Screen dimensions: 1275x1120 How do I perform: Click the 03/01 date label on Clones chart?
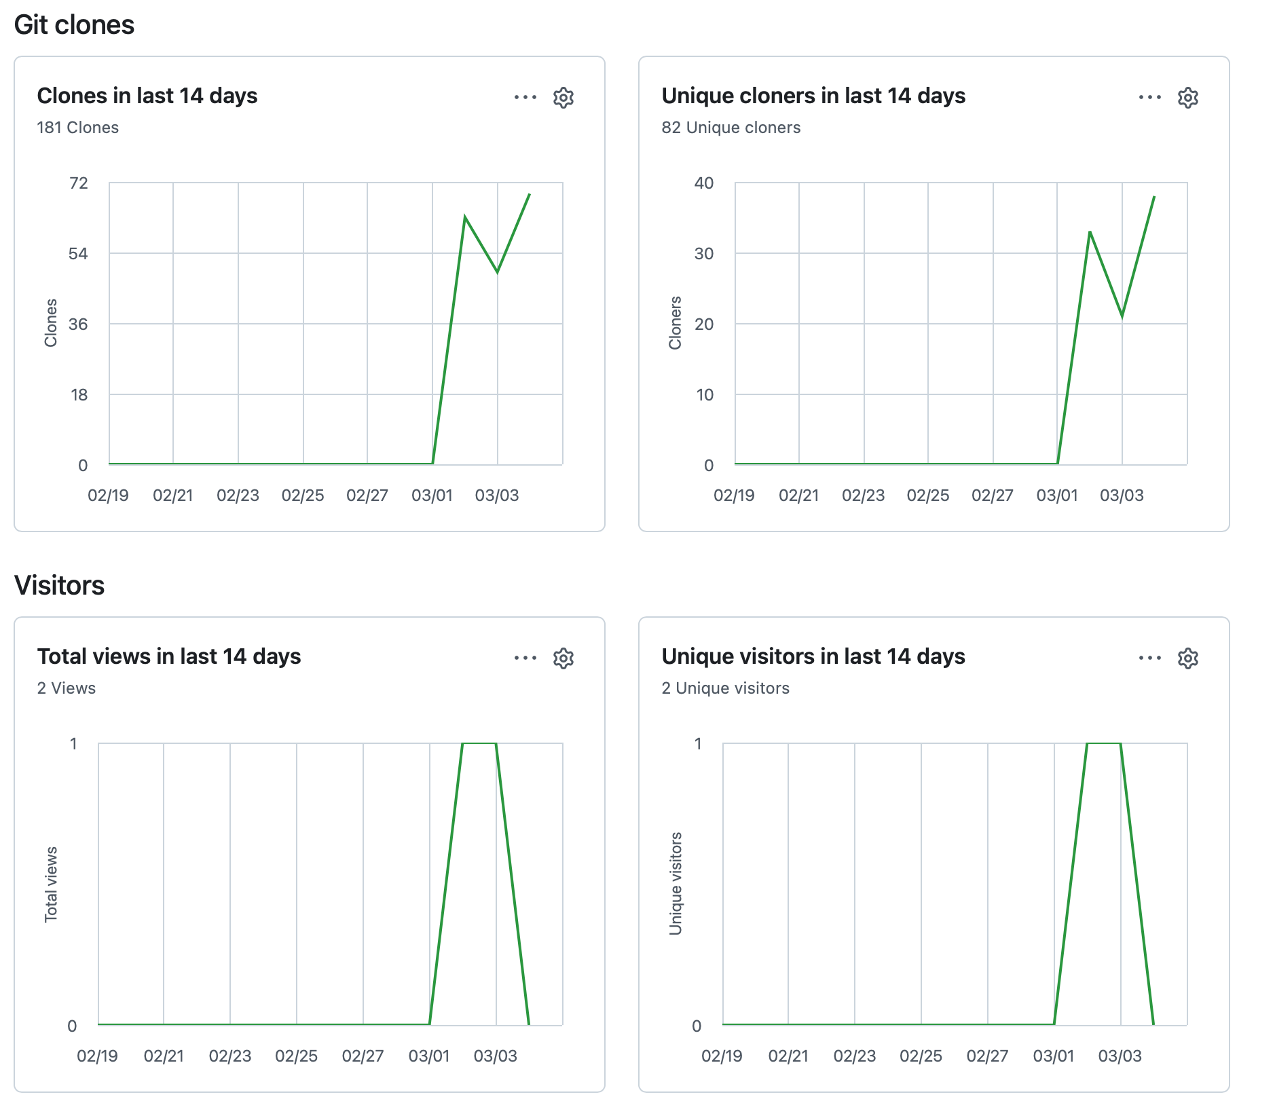pos(432,496)
